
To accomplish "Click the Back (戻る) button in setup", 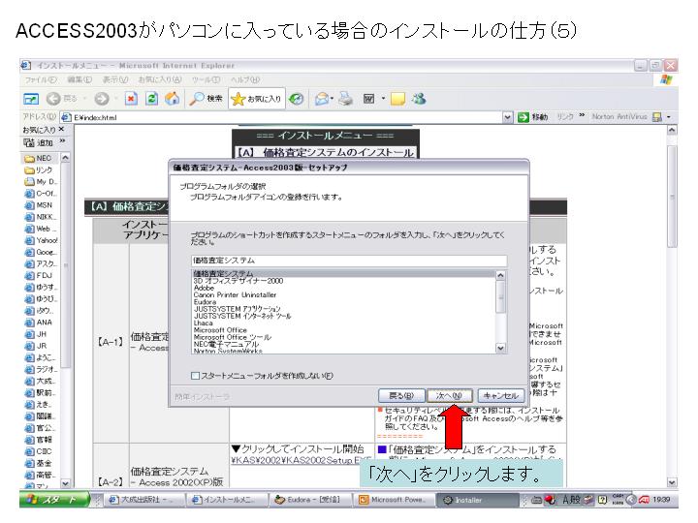I will [401, 395].
